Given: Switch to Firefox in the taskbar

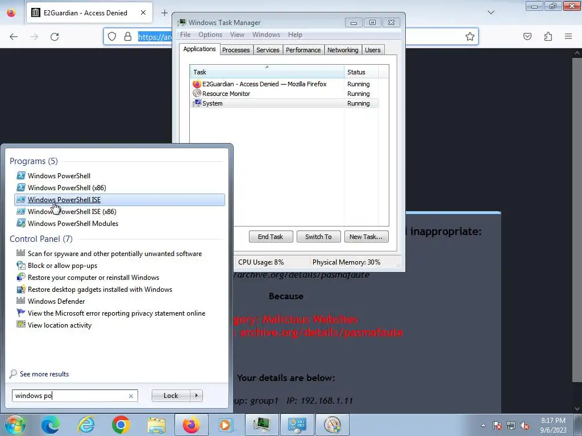Looking at the screenshot, I should coord(191,425).
